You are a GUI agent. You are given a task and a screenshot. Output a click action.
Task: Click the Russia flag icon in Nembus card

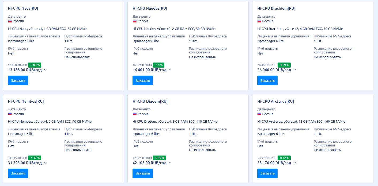tap(10, 114)
